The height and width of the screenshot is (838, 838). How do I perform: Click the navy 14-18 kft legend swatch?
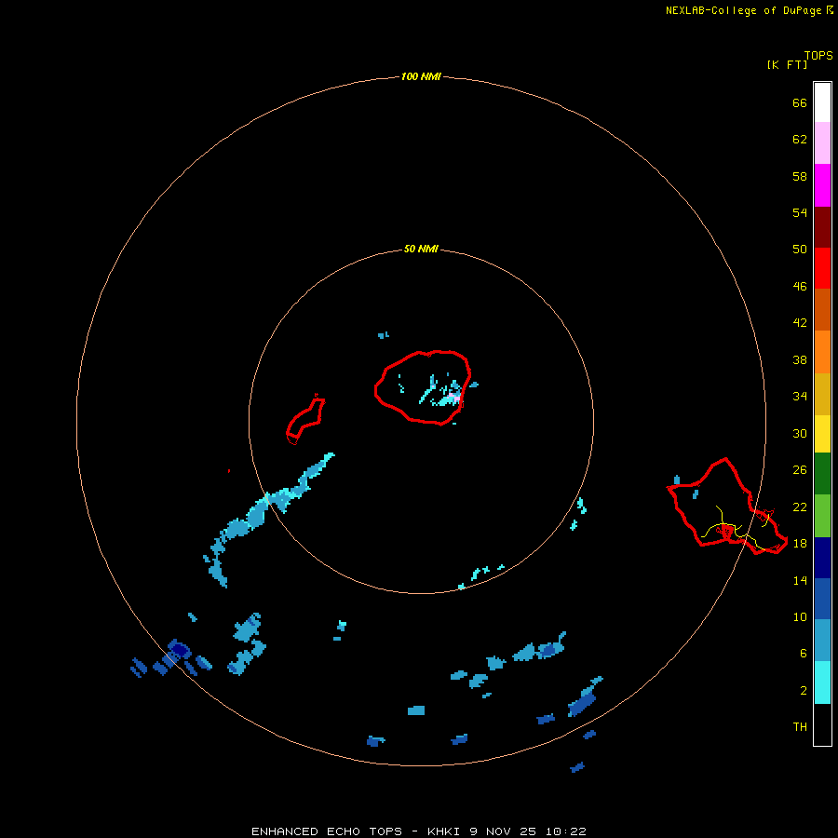(x=822, y=558)
